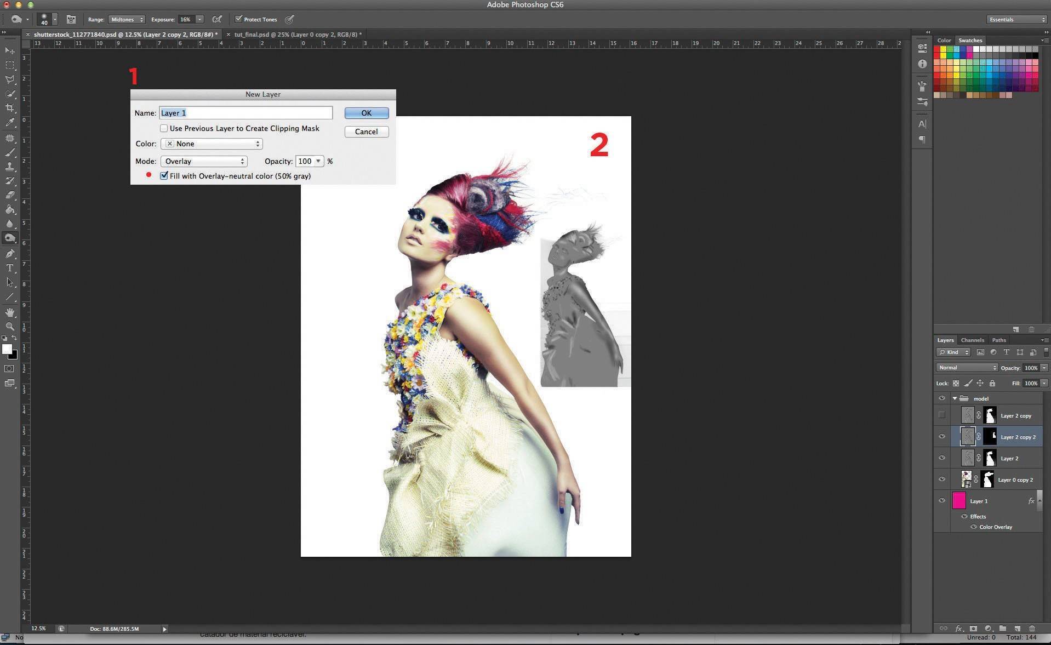Swap foreground and background colors
The height and width of the screenshot is (645, 1051).
tap(15, 338)
